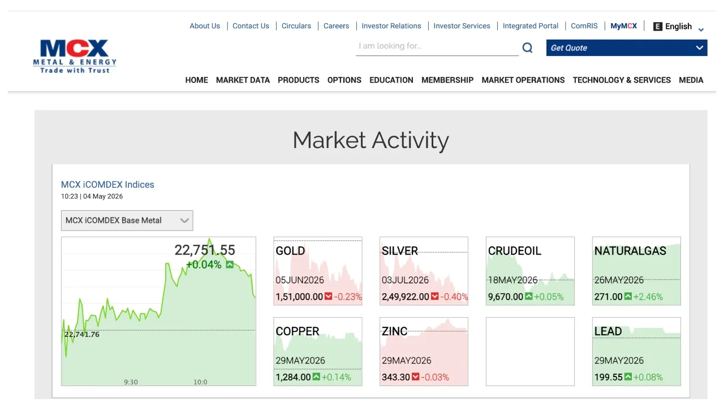The width and height of the screenshot is (724, 407).
Task: Click the search magnifier icon
Action: [x=527, y=48]
